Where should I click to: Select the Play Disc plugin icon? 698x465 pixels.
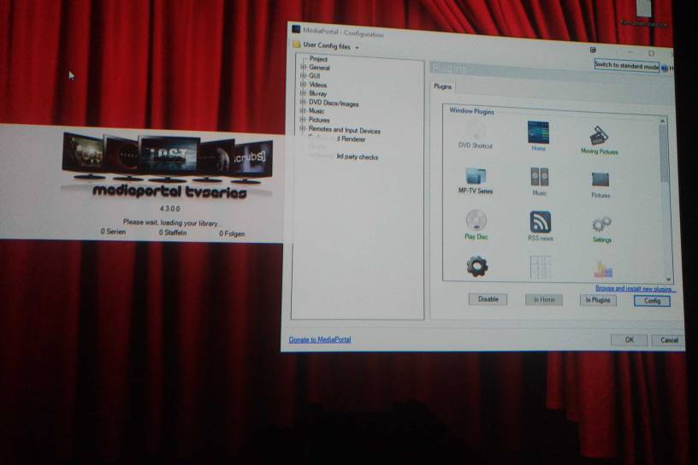pos(476,221)
